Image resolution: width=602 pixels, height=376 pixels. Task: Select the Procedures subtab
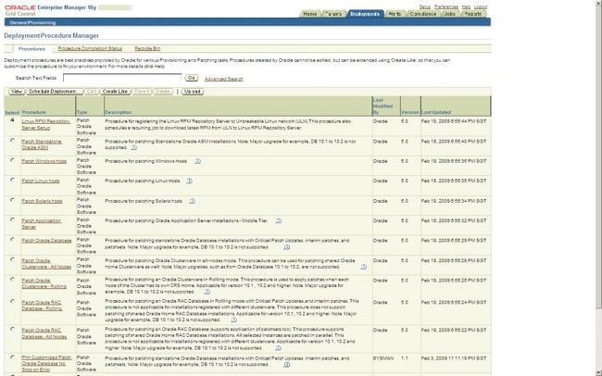[31, 49]
